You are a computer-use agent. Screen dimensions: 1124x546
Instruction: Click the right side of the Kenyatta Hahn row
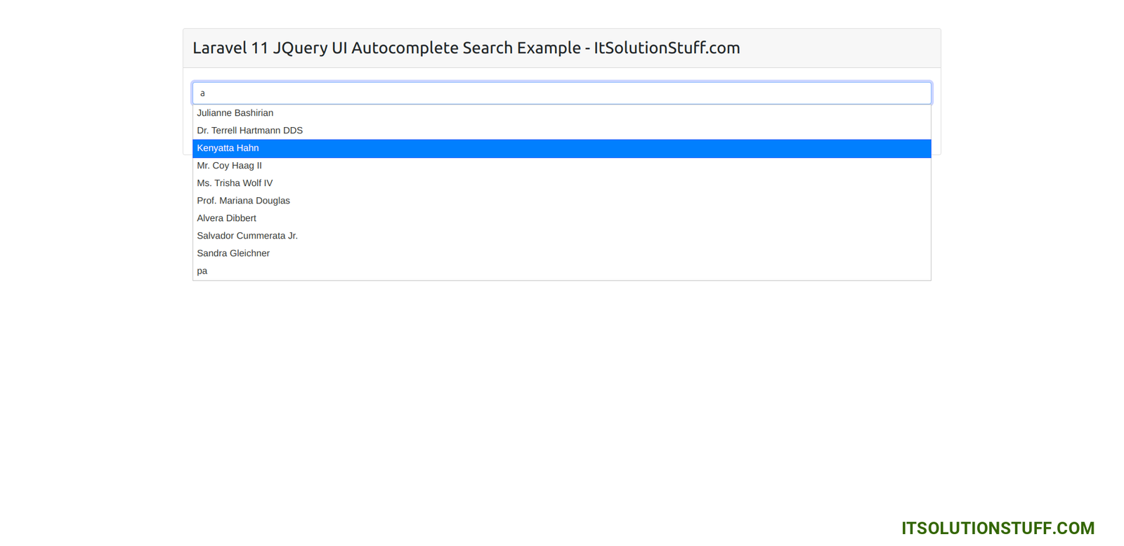878,148
